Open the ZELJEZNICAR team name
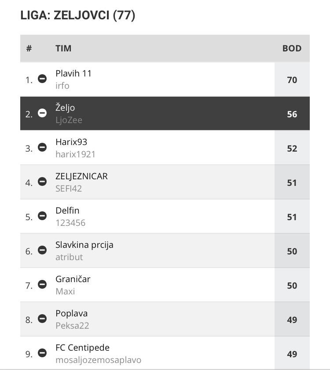 [81, 176]
